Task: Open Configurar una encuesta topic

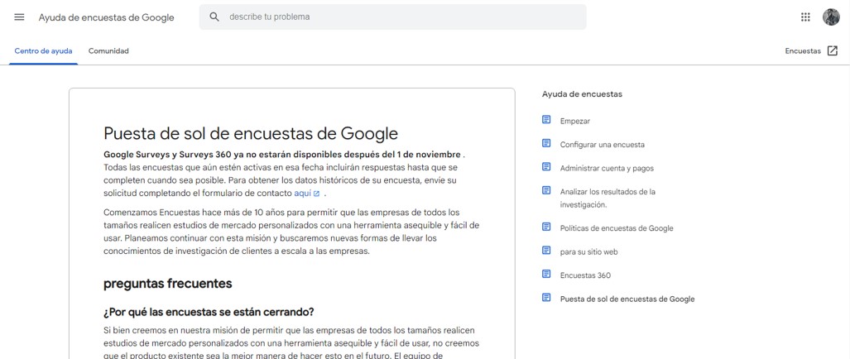Action: [603, 145]
